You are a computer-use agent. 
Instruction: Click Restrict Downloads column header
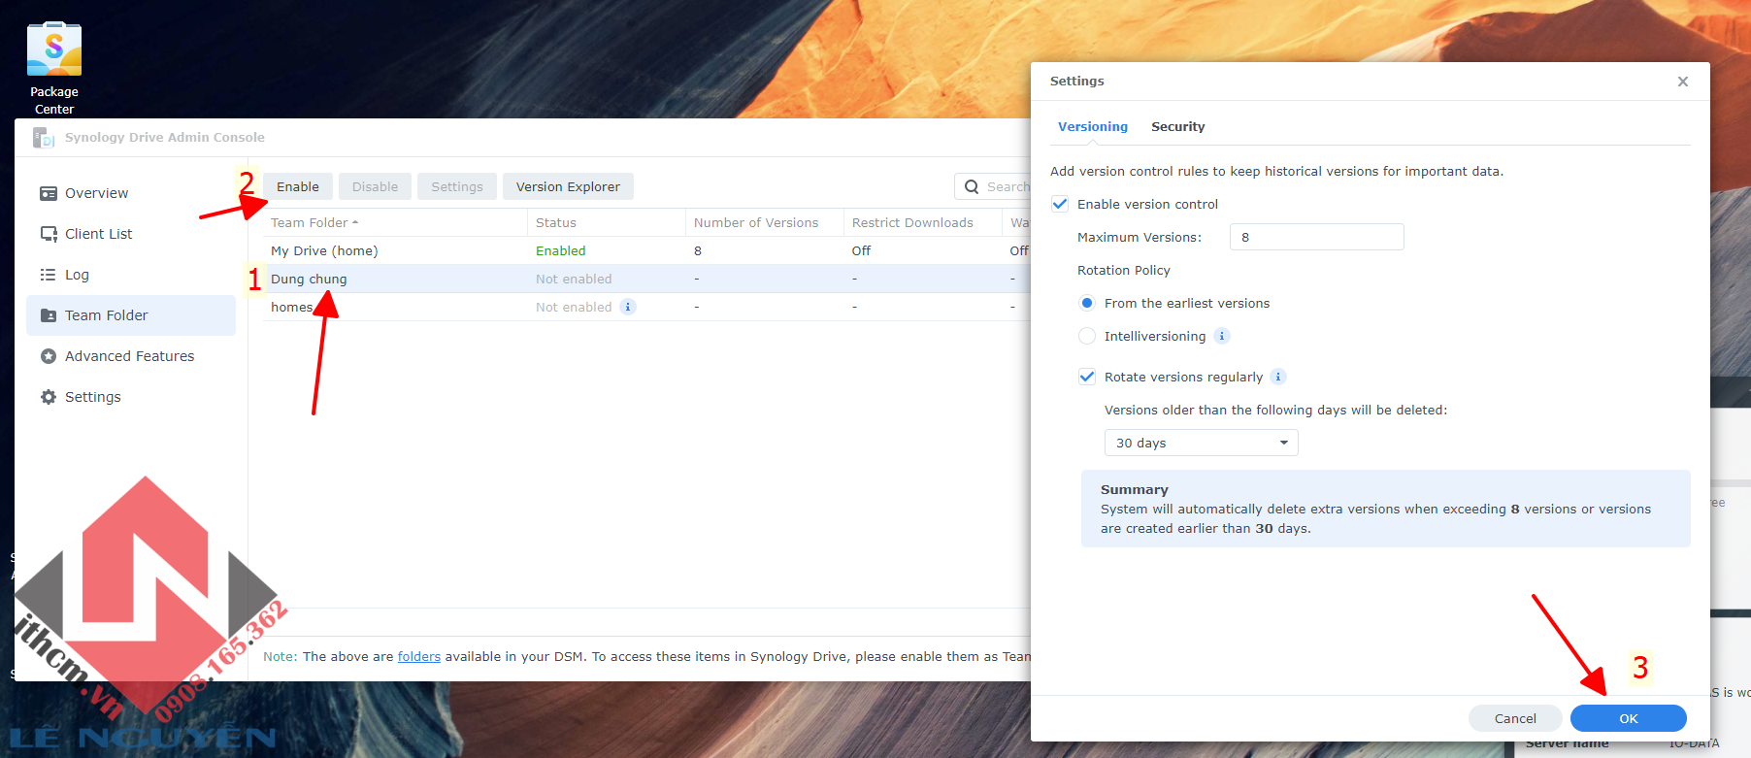(923, 222)
